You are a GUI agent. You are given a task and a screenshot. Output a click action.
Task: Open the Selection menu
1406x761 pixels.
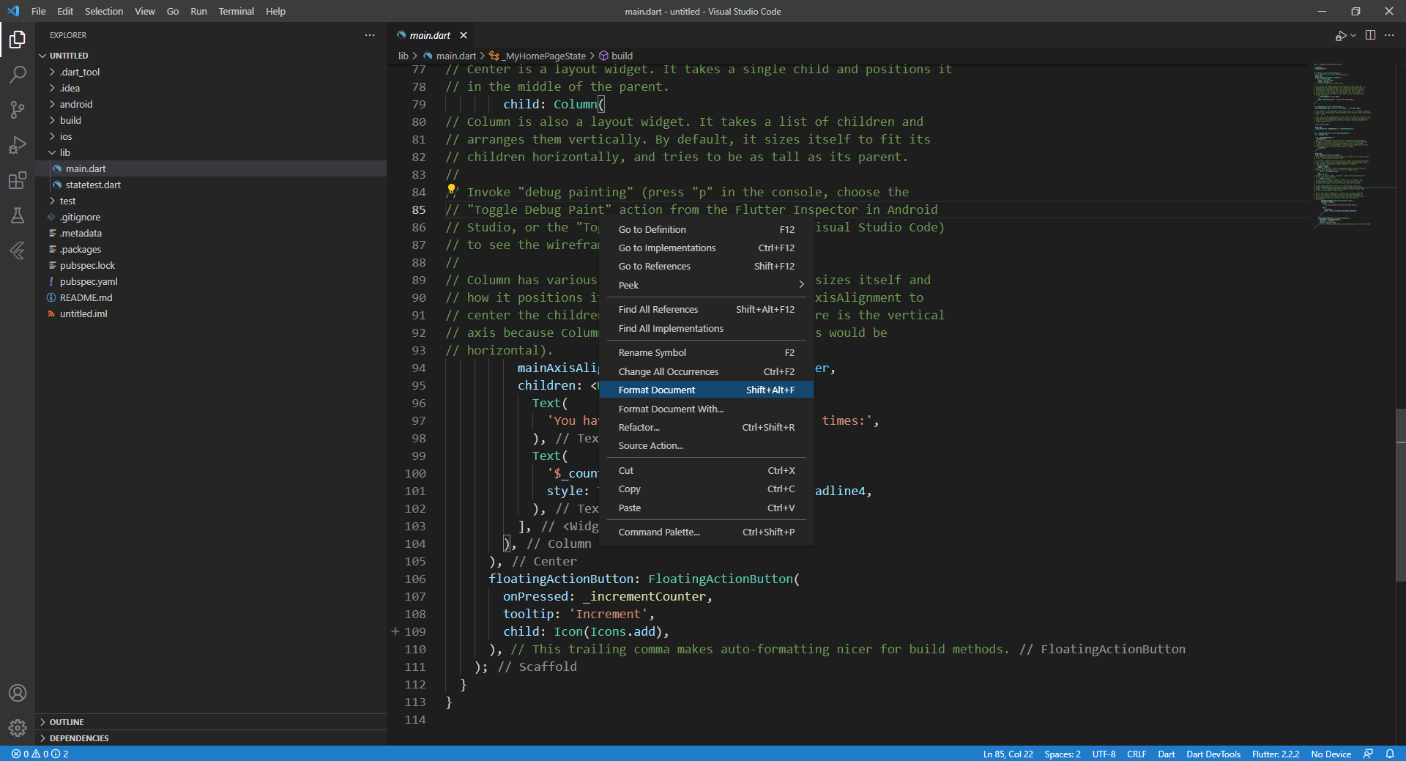pyautogui.click(x=104, y=11)
